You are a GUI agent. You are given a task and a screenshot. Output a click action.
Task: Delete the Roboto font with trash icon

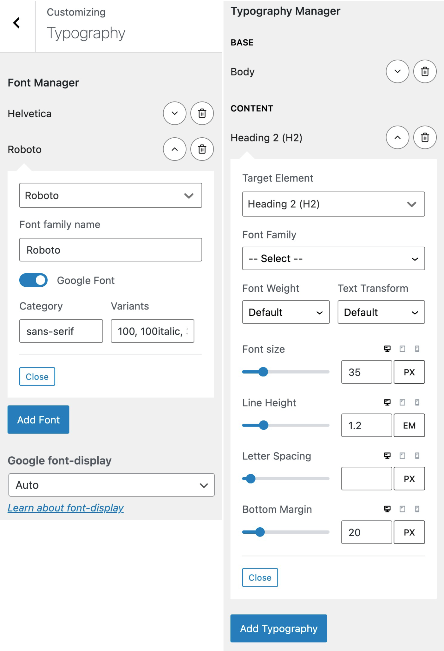pos(202,149)
